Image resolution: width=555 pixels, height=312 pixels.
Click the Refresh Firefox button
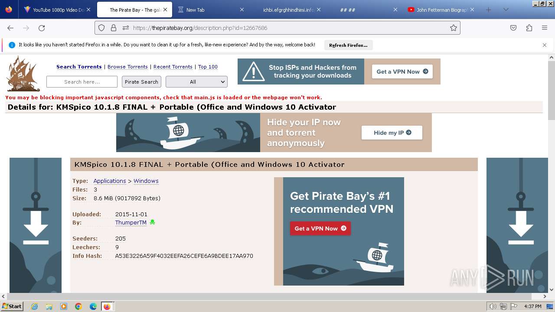348,45
